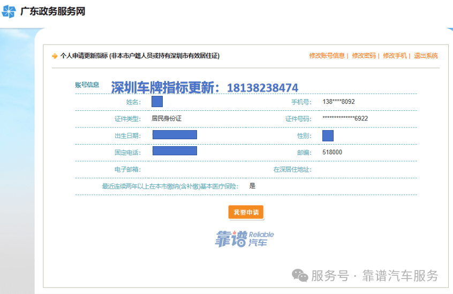The width and height of the screenshot is (453, 294).
Task: Open the 修改账号信息 link
Action: point(327,56)
